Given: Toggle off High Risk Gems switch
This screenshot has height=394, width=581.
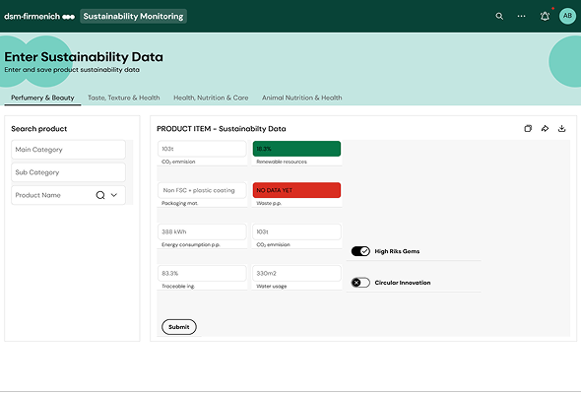Looking at the screenshot, I should [x=360, y=251].
